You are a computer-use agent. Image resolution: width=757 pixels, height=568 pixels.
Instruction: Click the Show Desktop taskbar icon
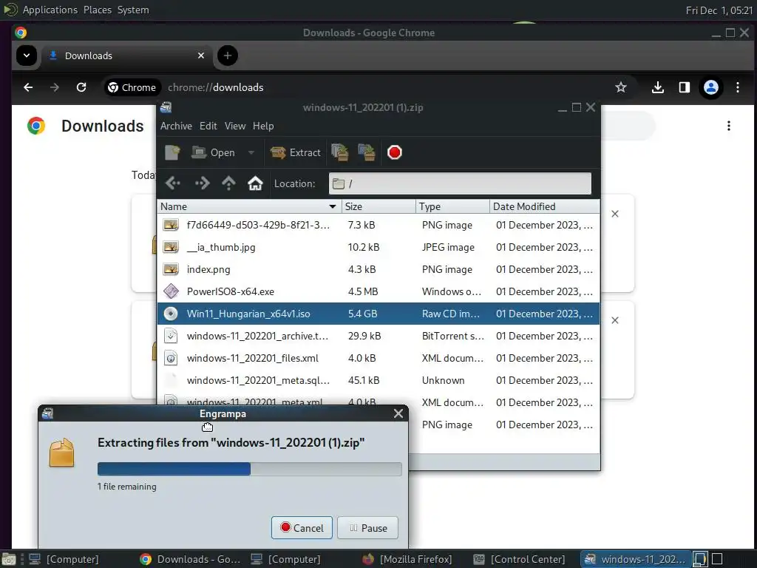[x=9, y=559]
